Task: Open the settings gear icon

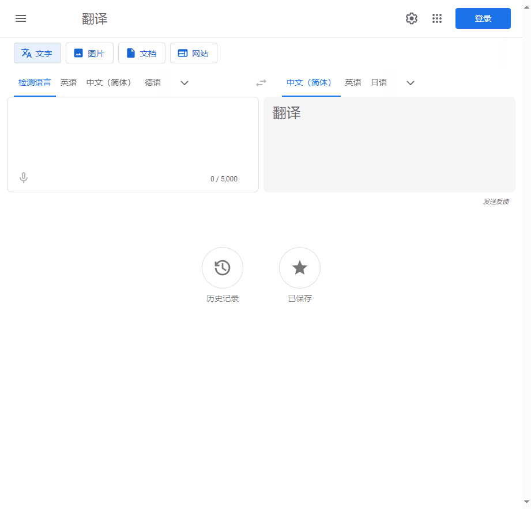Action: pyautogui.click(x=412, y=18)
